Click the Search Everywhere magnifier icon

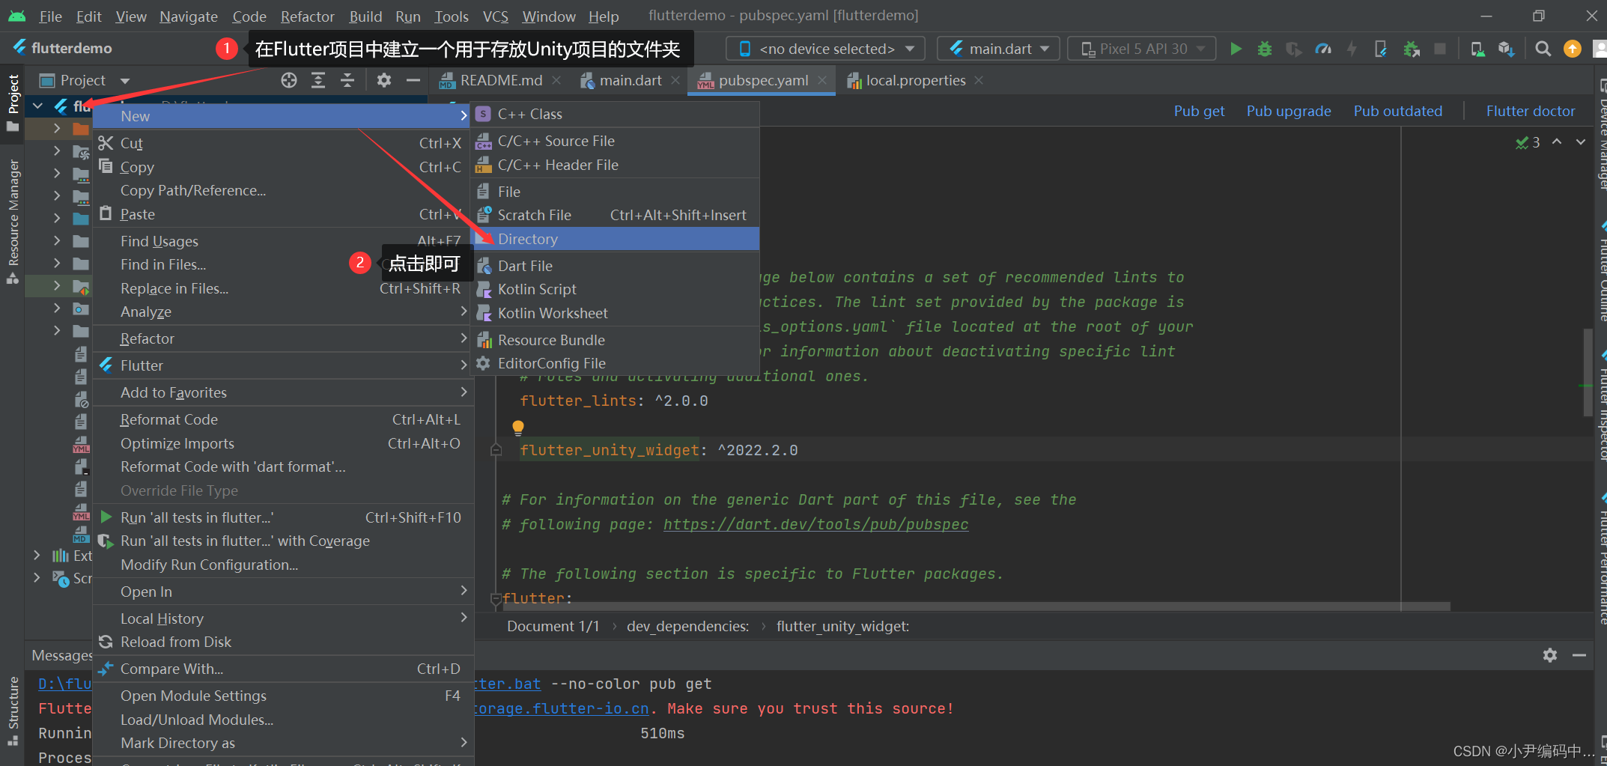pos(1543,49)
